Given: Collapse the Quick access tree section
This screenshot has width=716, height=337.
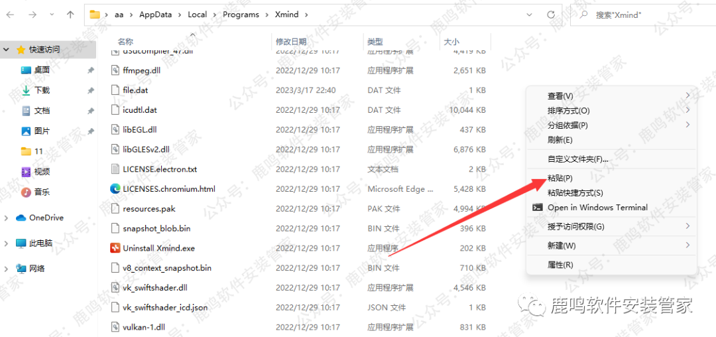Looking at the screenshot, I should pos(7,49).
